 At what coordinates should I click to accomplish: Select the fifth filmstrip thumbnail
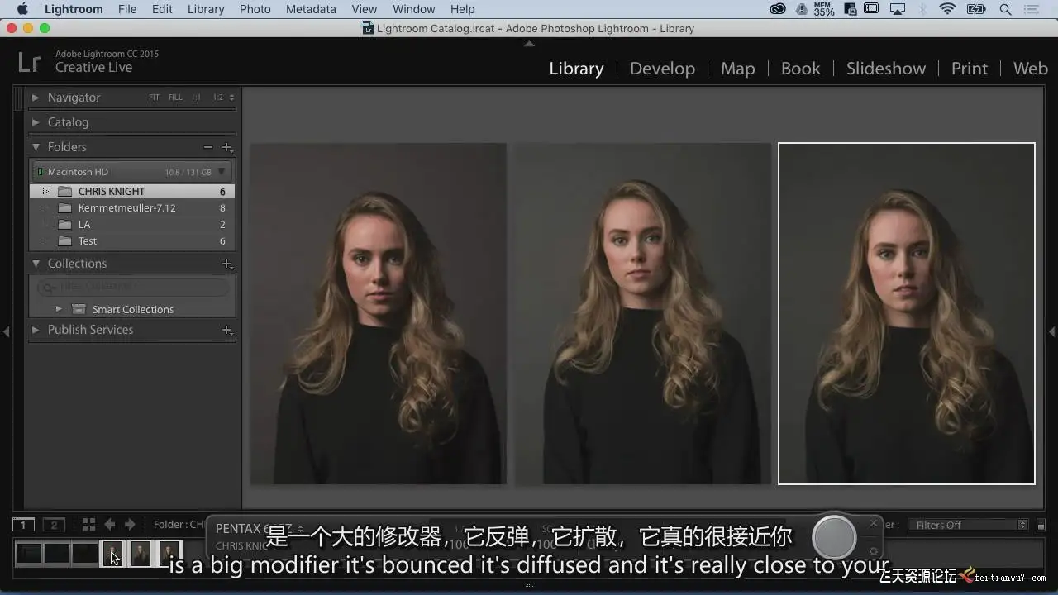click(141, 553)
